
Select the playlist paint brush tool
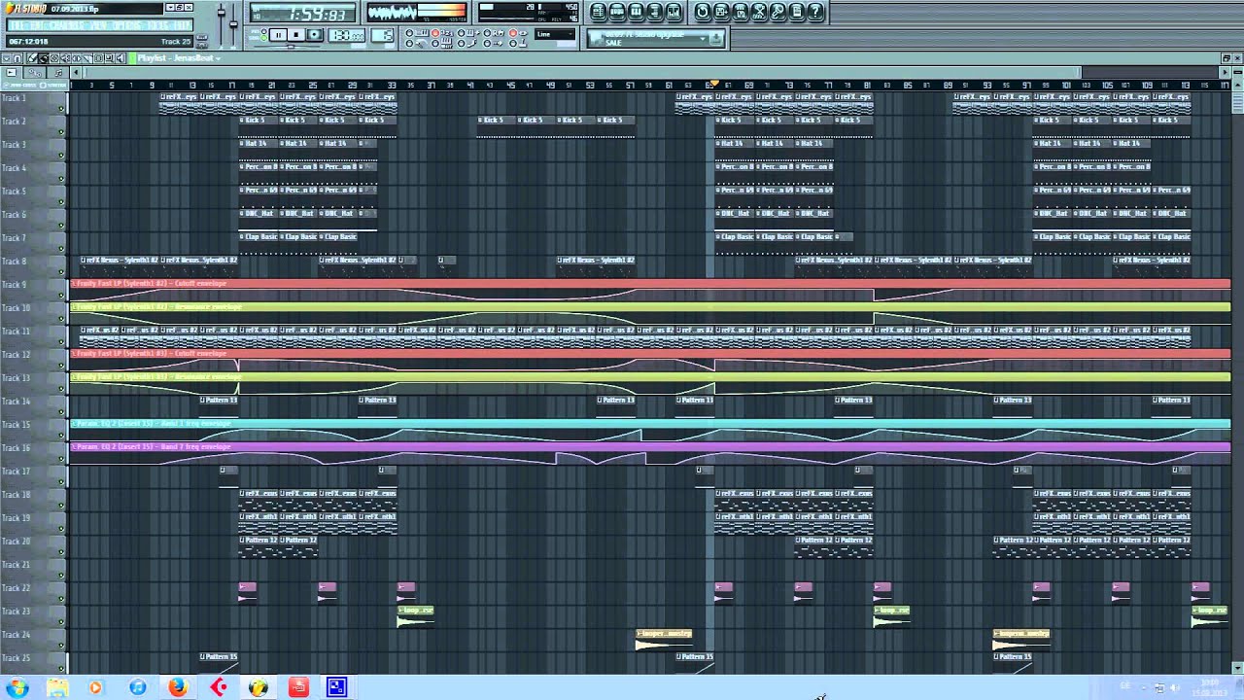pos(44,58)
